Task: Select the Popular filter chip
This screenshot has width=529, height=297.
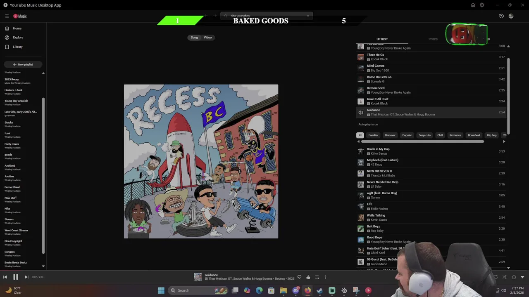Action: tap(407, 135)
